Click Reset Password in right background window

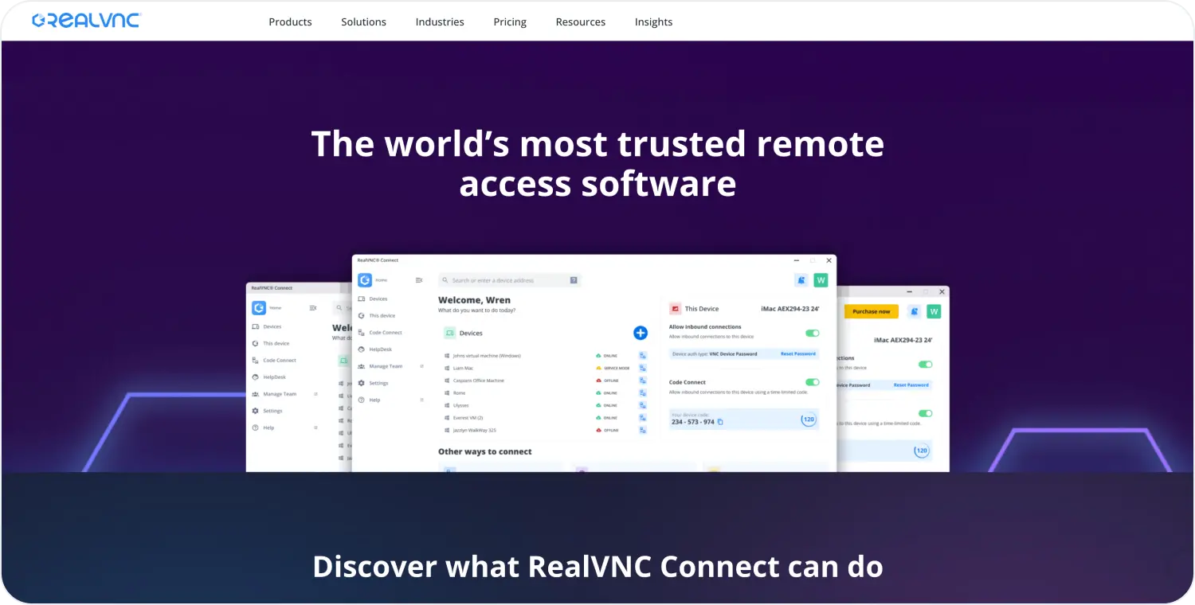911,385
